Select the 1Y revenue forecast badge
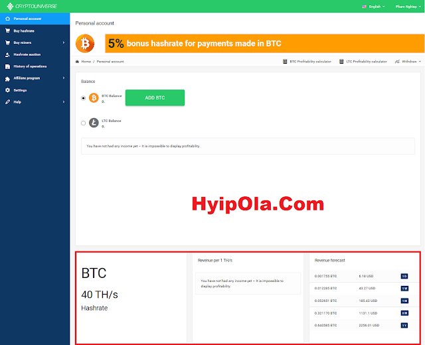Screen dimensions: 425x345 point(404,326)
